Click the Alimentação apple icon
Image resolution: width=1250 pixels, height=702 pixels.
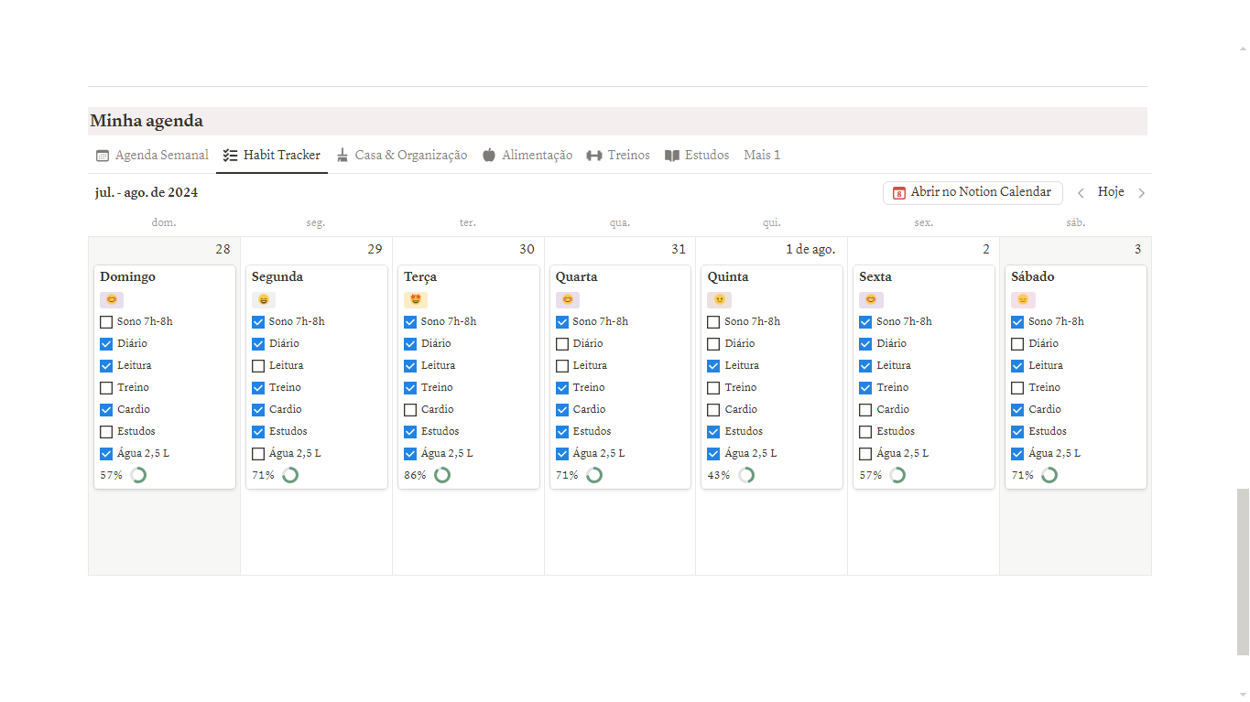(x=489, y=156)
